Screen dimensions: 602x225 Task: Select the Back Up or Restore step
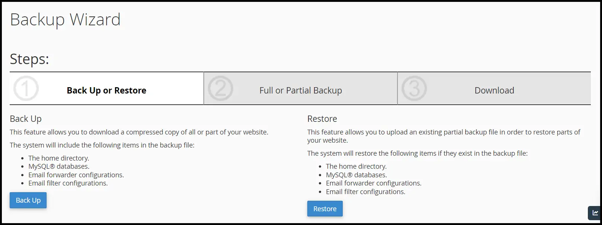[x=107, y=91]
